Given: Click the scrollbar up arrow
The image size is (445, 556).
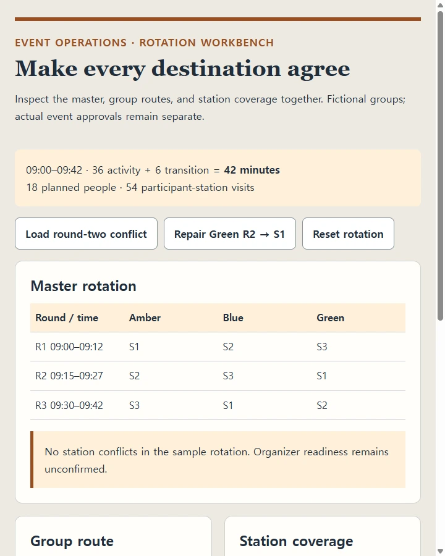Looking at the screenshot, I should point(441,4).
